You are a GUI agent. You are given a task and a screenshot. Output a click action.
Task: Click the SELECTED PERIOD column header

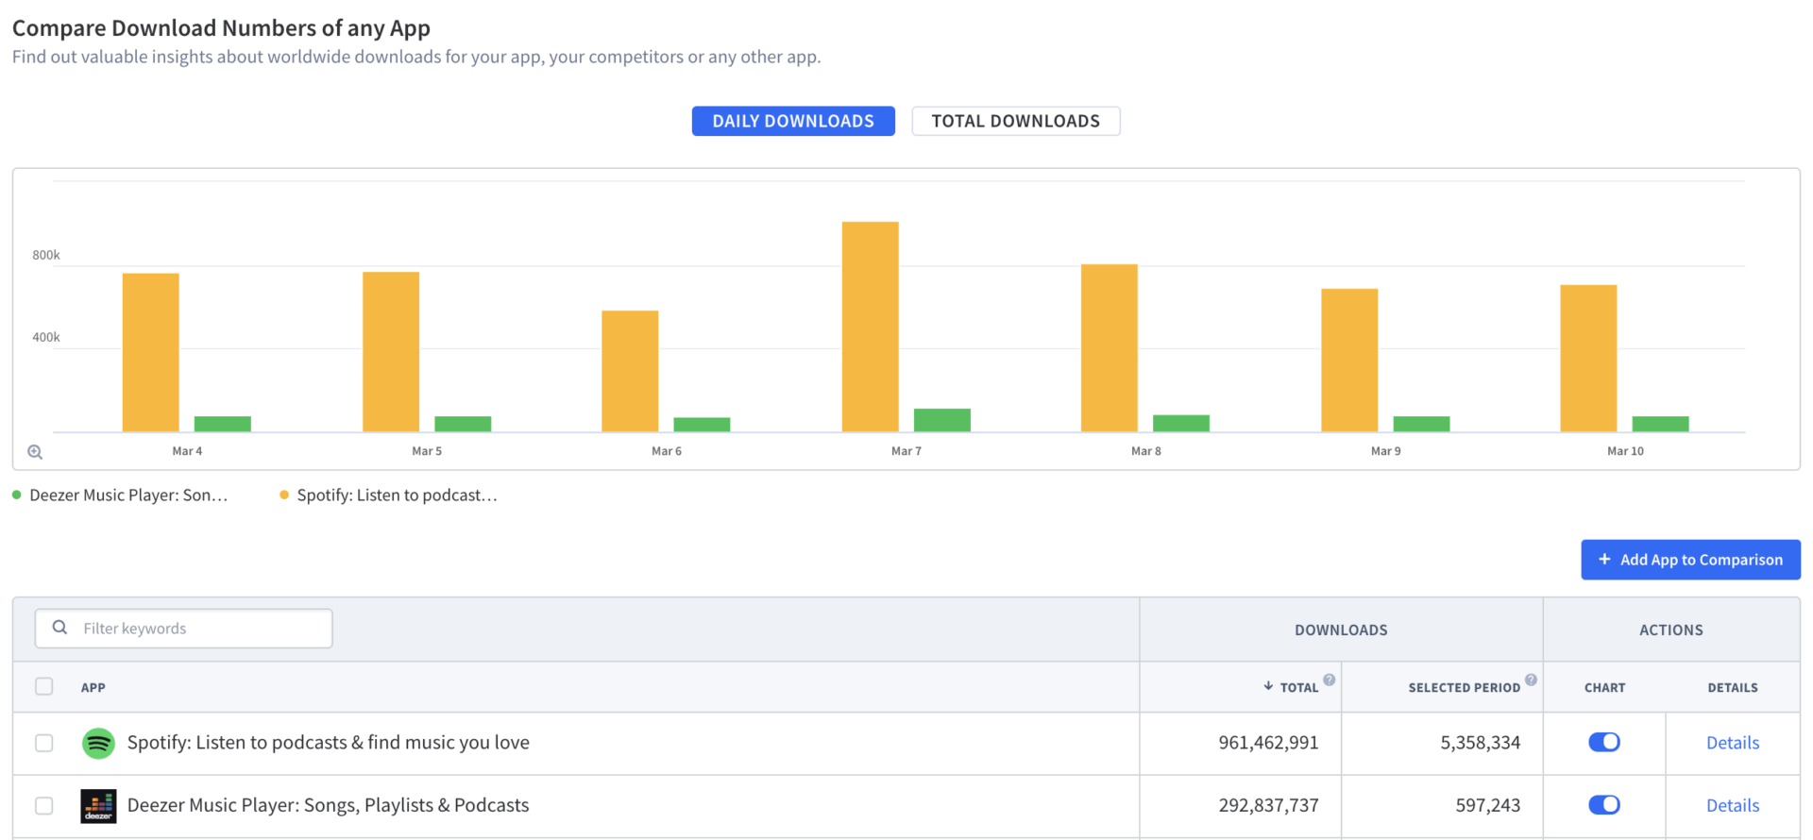click(1465, 687)
